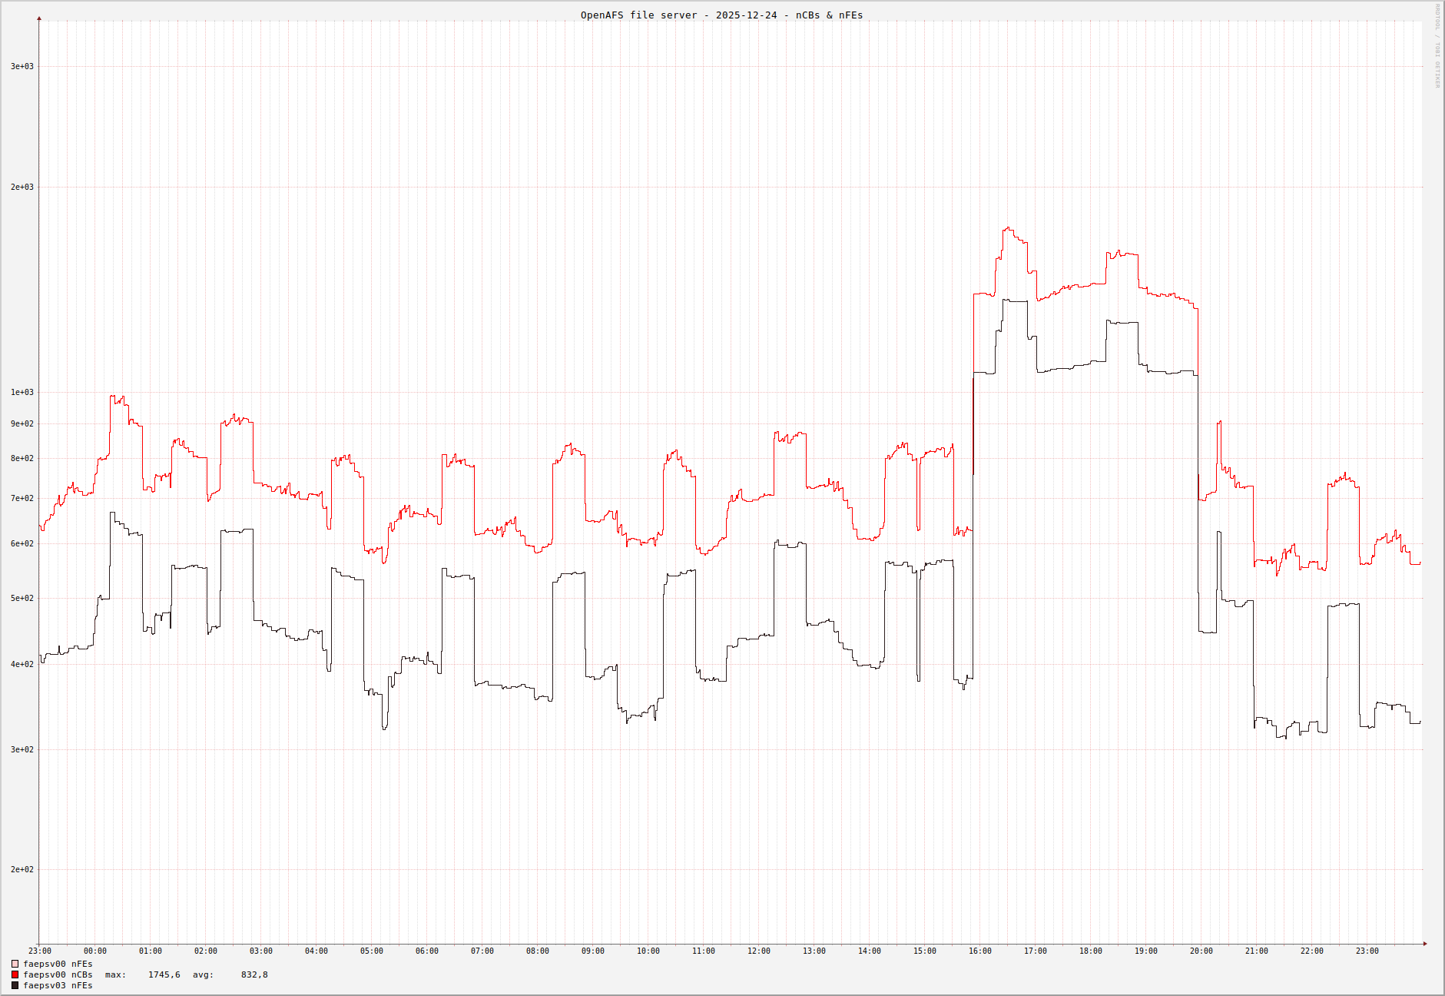Click the faepsv03 nFEs legend label
Viewport: 1445px width, 996px height.
[58, 985]
